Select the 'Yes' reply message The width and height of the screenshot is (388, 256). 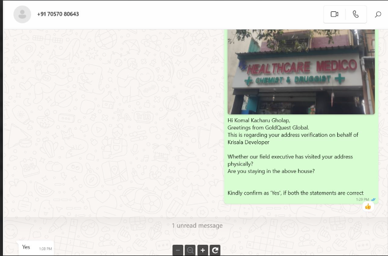point(36,248)
